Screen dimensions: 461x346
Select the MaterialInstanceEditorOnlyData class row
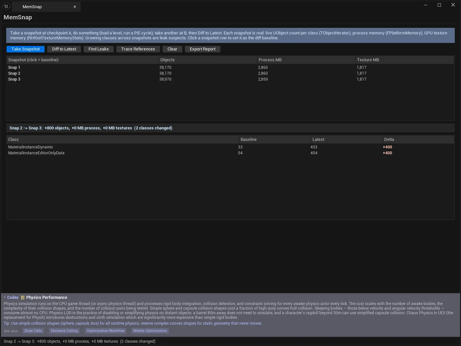[x=230, y=153]
